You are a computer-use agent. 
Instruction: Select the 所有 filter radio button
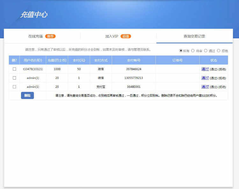181,50
